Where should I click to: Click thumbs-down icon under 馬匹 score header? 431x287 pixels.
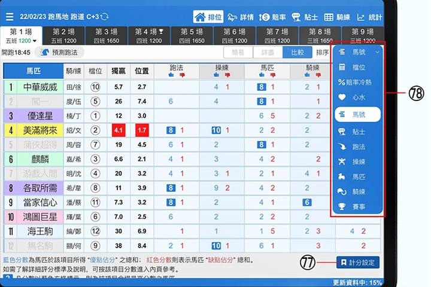[x=273, y=75]
